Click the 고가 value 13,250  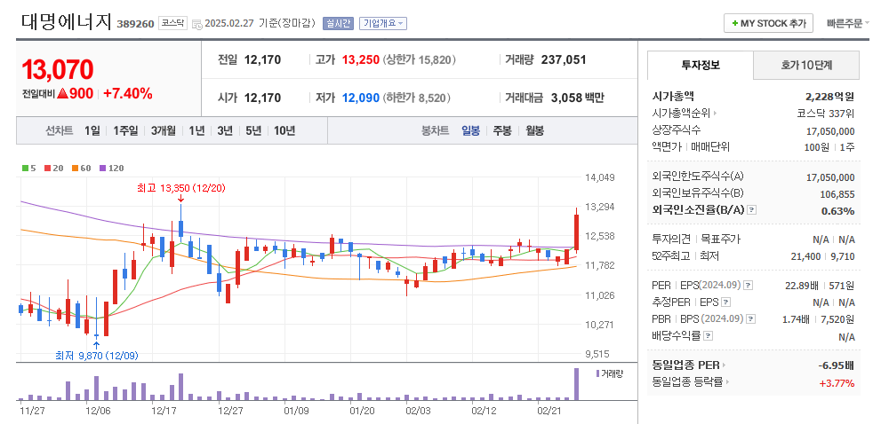[x=361, y=59]
